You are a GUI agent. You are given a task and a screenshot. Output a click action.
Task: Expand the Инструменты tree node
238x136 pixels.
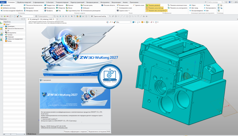coord(4,33)
